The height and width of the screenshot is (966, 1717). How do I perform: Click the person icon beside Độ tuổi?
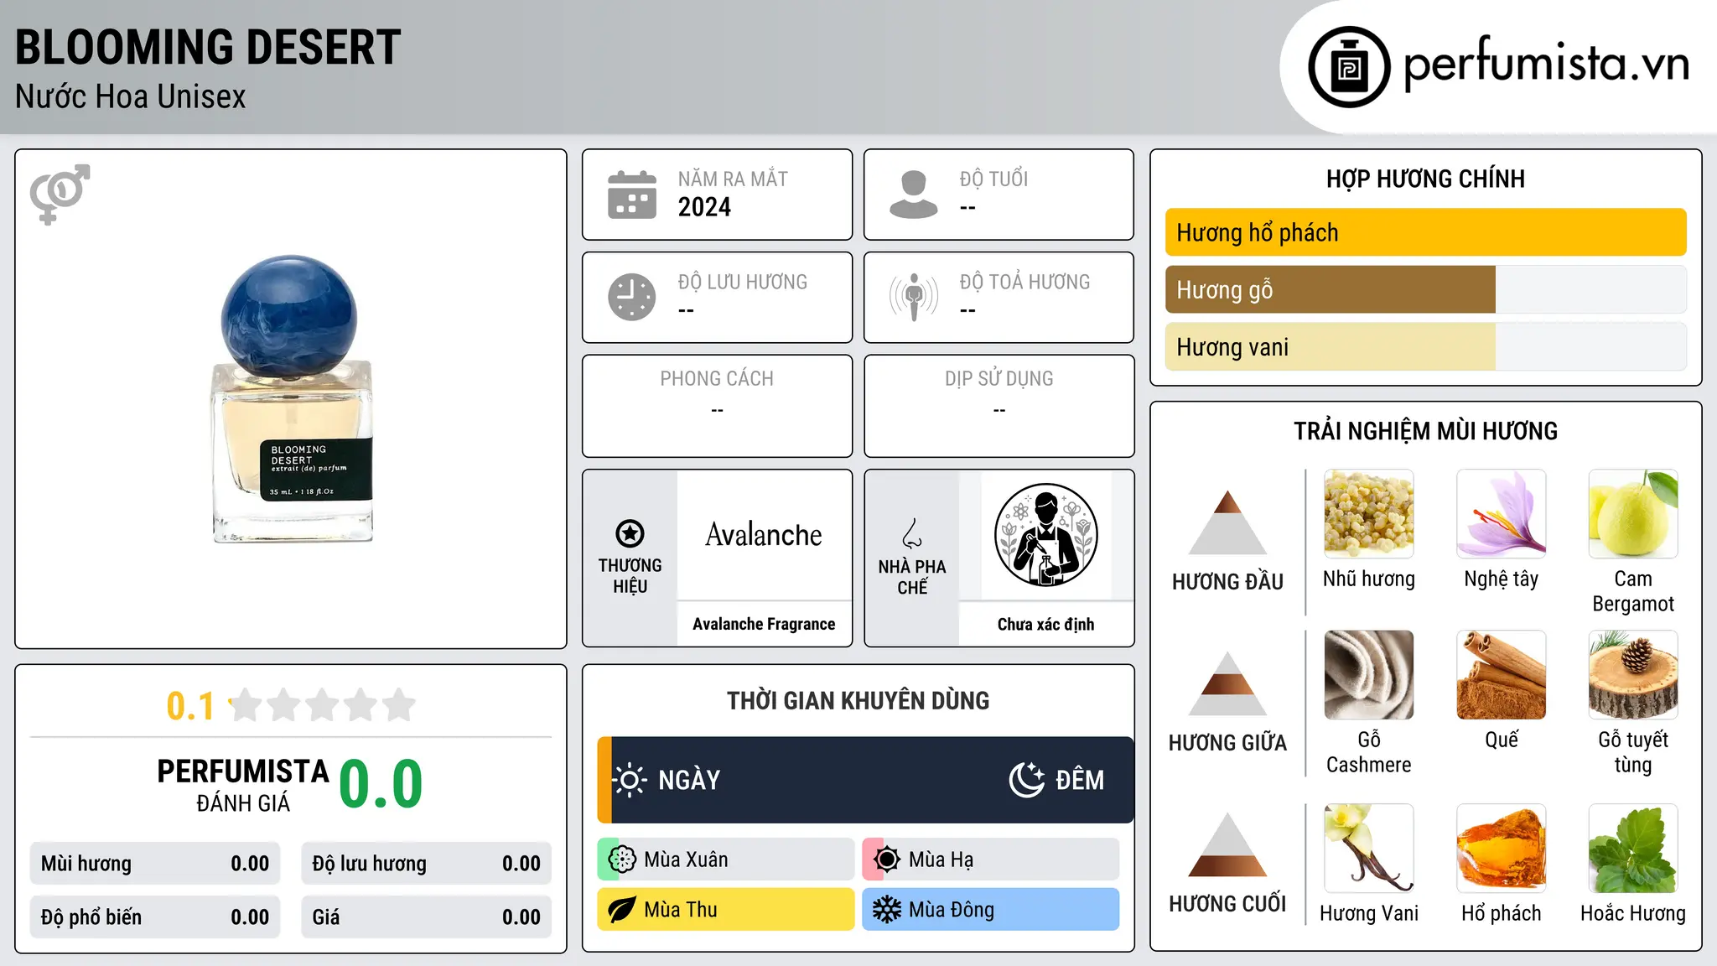click(914, 195)
